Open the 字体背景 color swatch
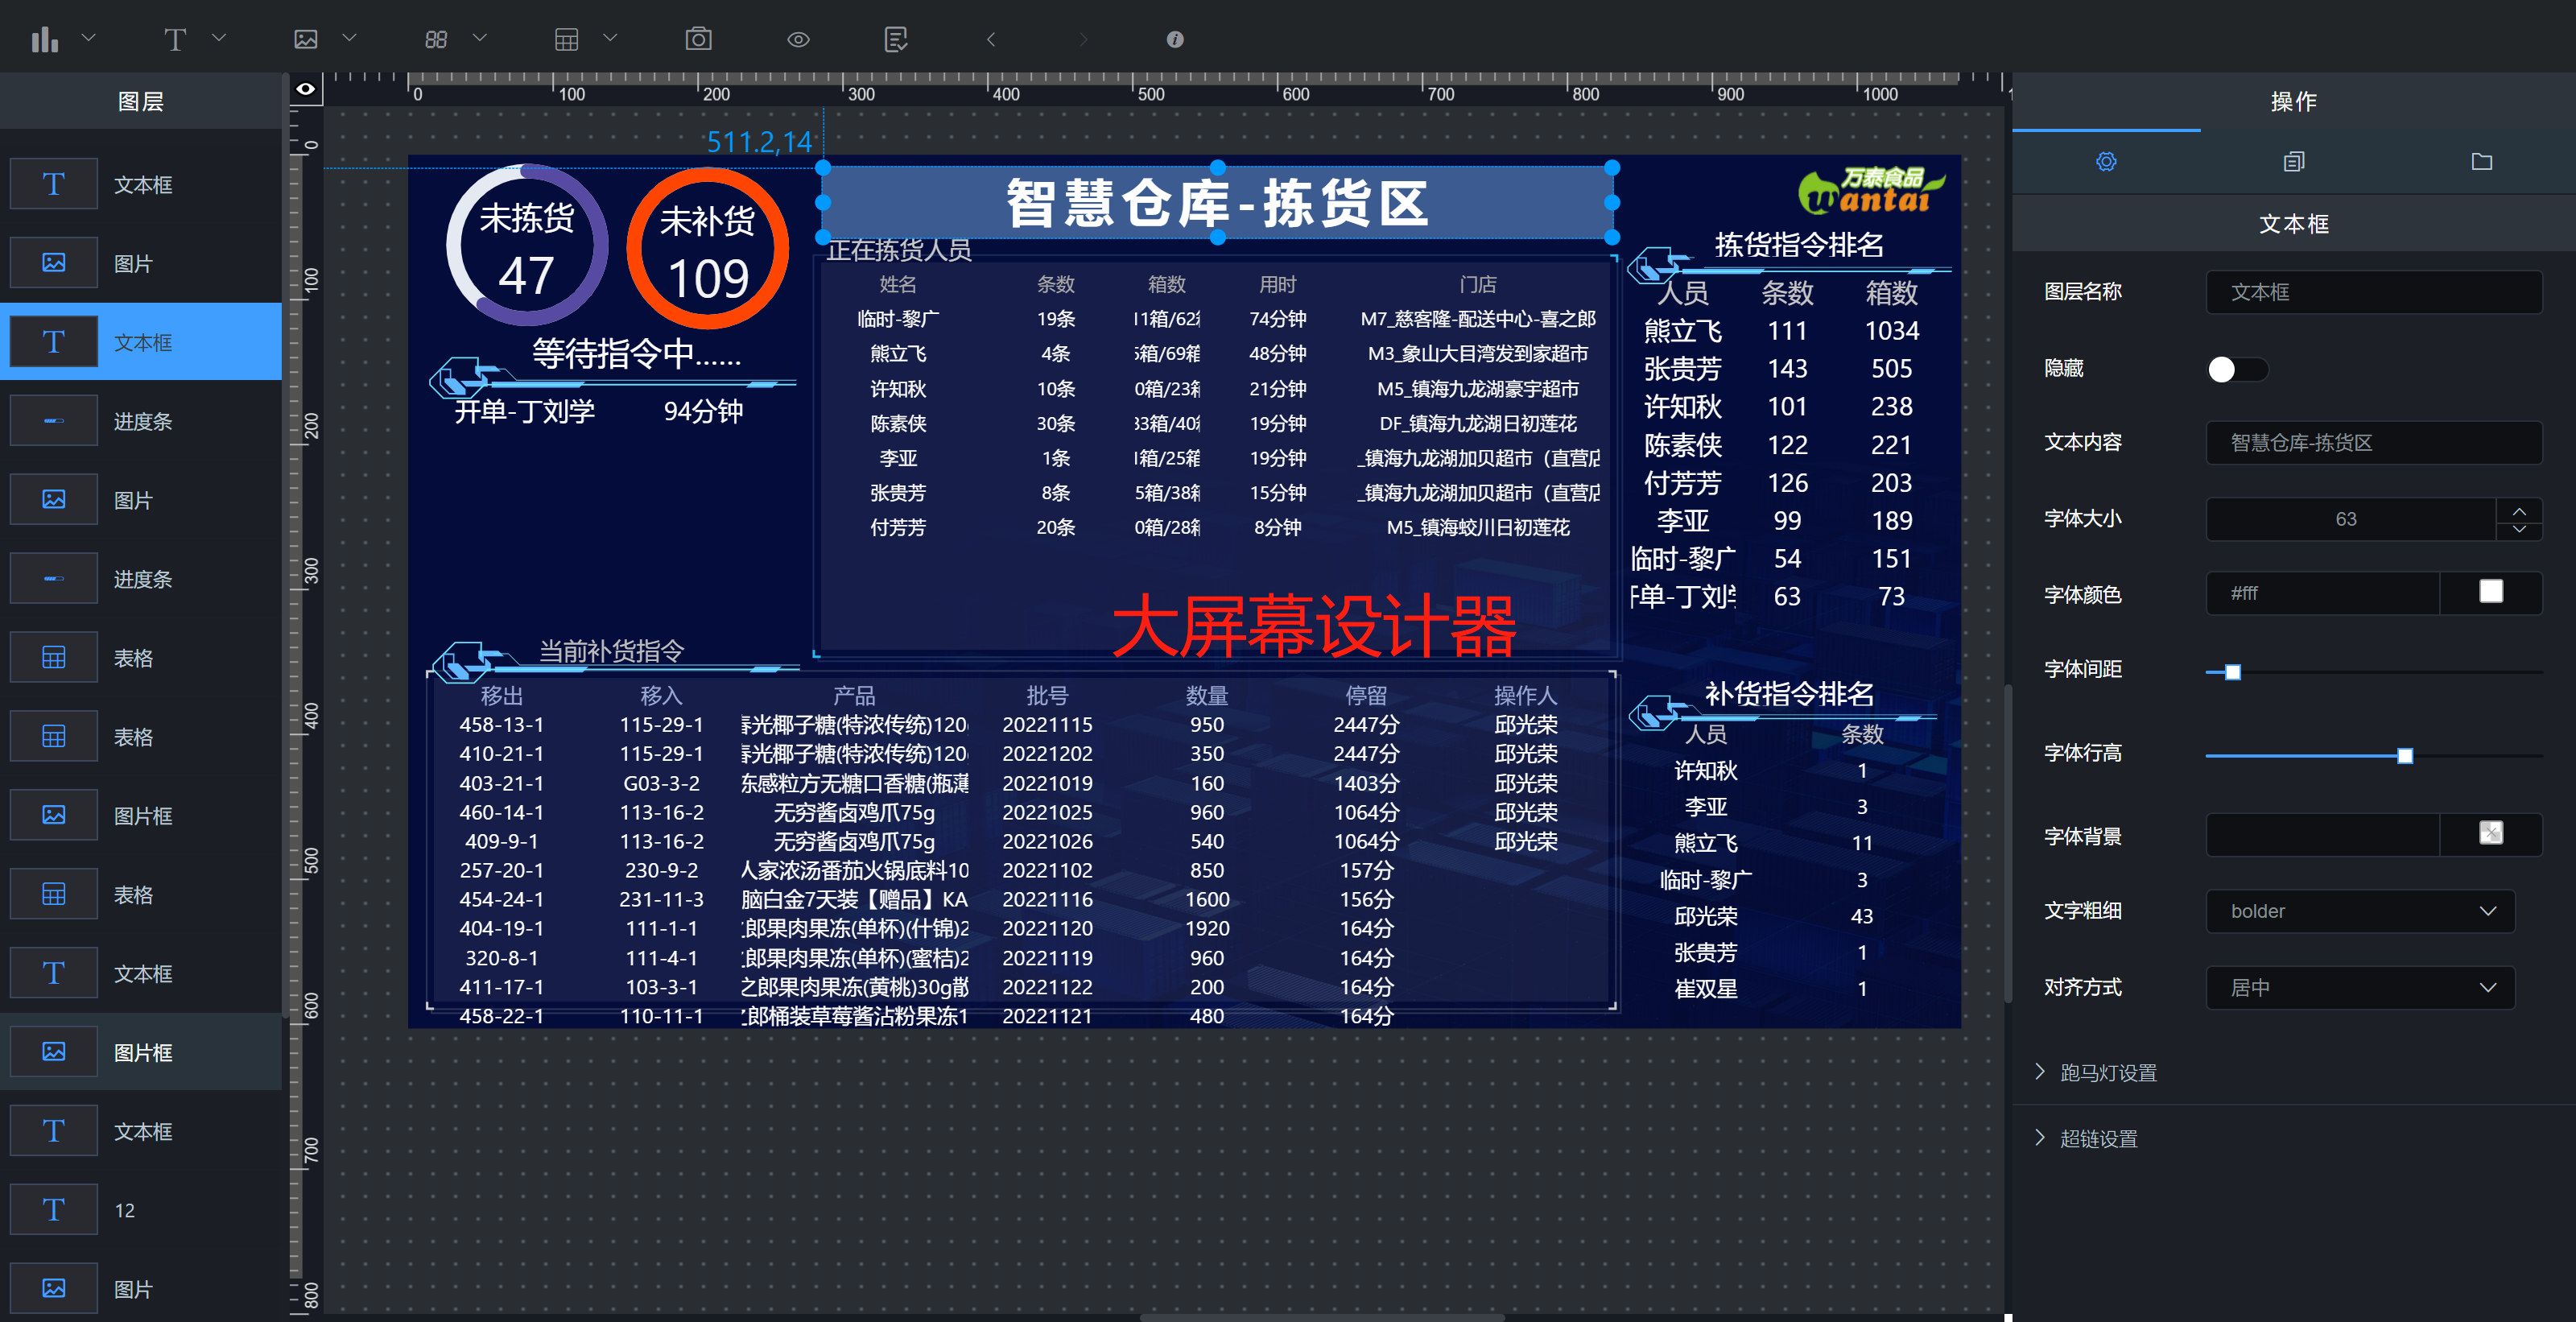The image size is (2576, 1322). [2491, 833]
